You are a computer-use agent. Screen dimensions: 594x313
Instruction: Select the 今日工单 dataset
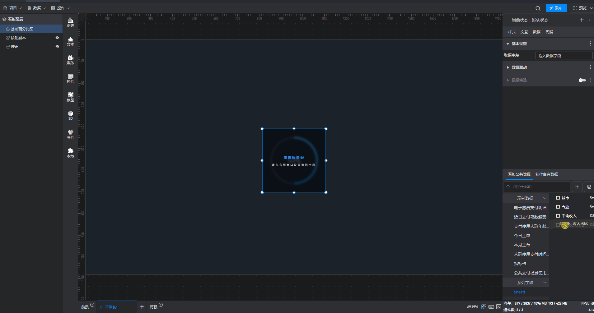point(522,236)
